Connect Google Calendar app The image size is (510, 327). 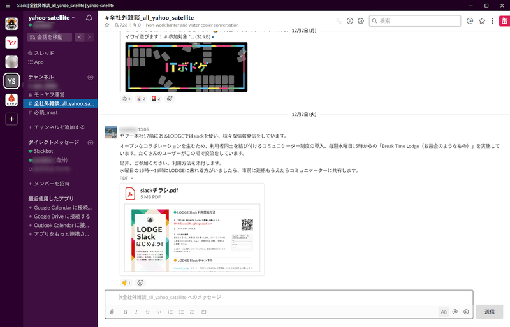tap(60, 208)
